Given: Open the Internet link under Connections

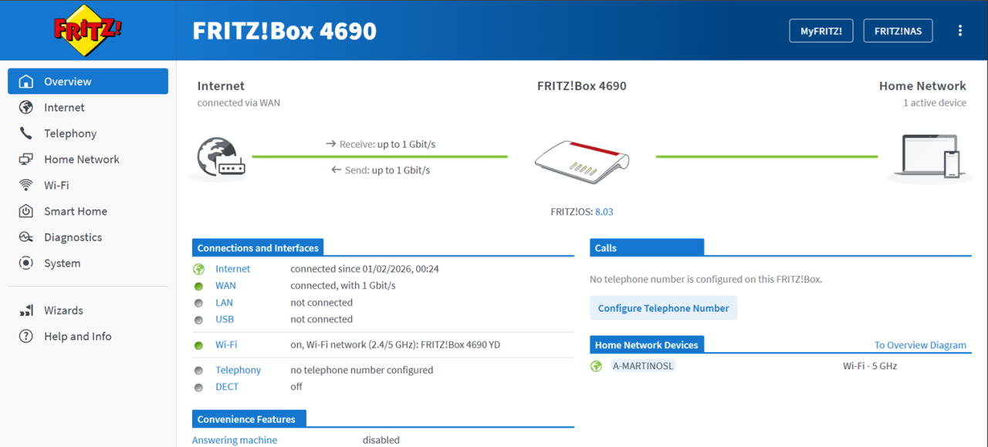Looking at the screenshot, I should click(232, 269).
